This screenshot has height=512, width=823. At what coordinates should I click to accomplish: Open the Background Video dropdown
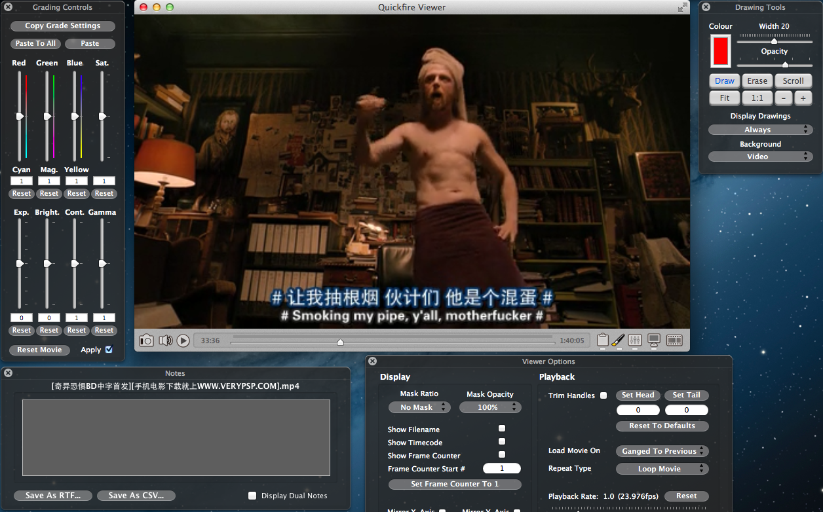[x=760, y=156]
